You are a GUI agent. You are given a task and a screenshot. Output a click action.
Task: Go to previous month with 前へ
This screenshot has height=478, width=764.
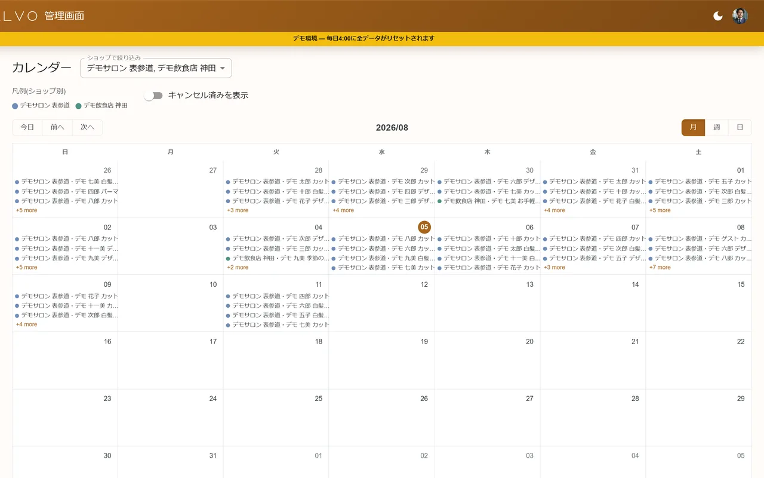coord(57,127)
